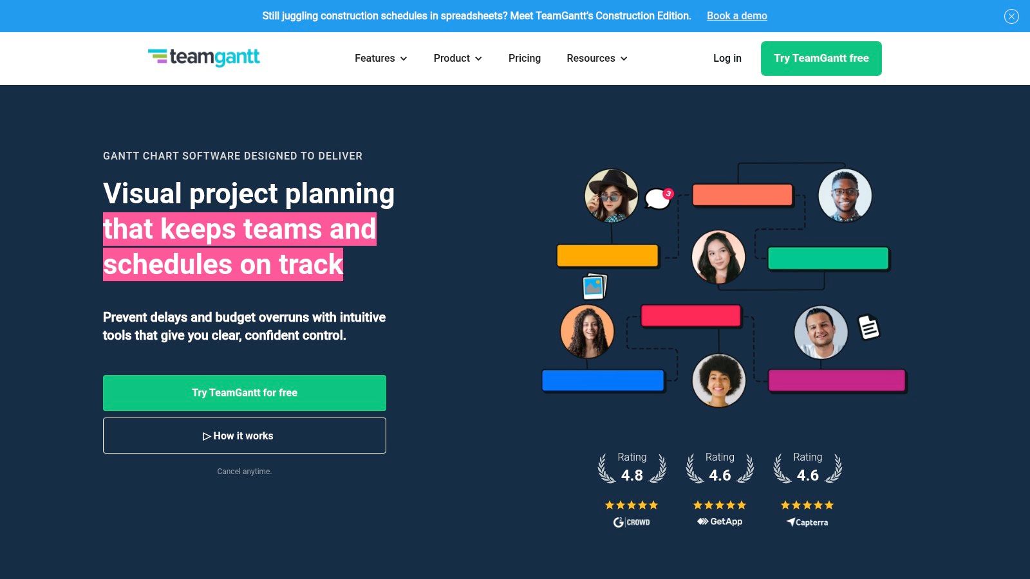Screen dimensions: 1030x579
Task: Click the 'Visual project planning' heading
Action: click(248, 193)
